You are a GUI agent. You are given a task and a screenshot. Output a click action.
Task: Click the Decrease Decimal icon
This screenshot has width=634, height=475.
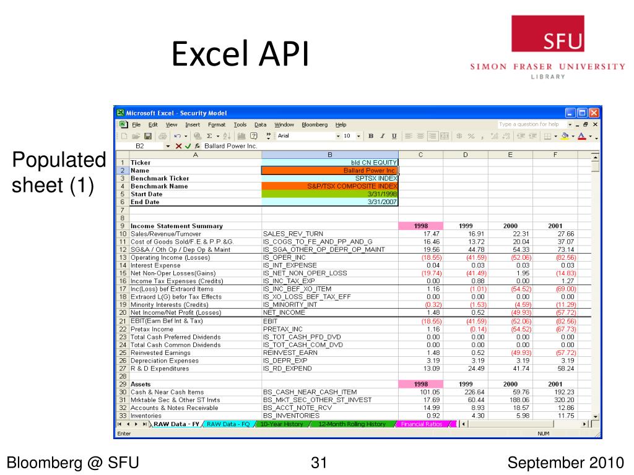click(x=506, y=136)
